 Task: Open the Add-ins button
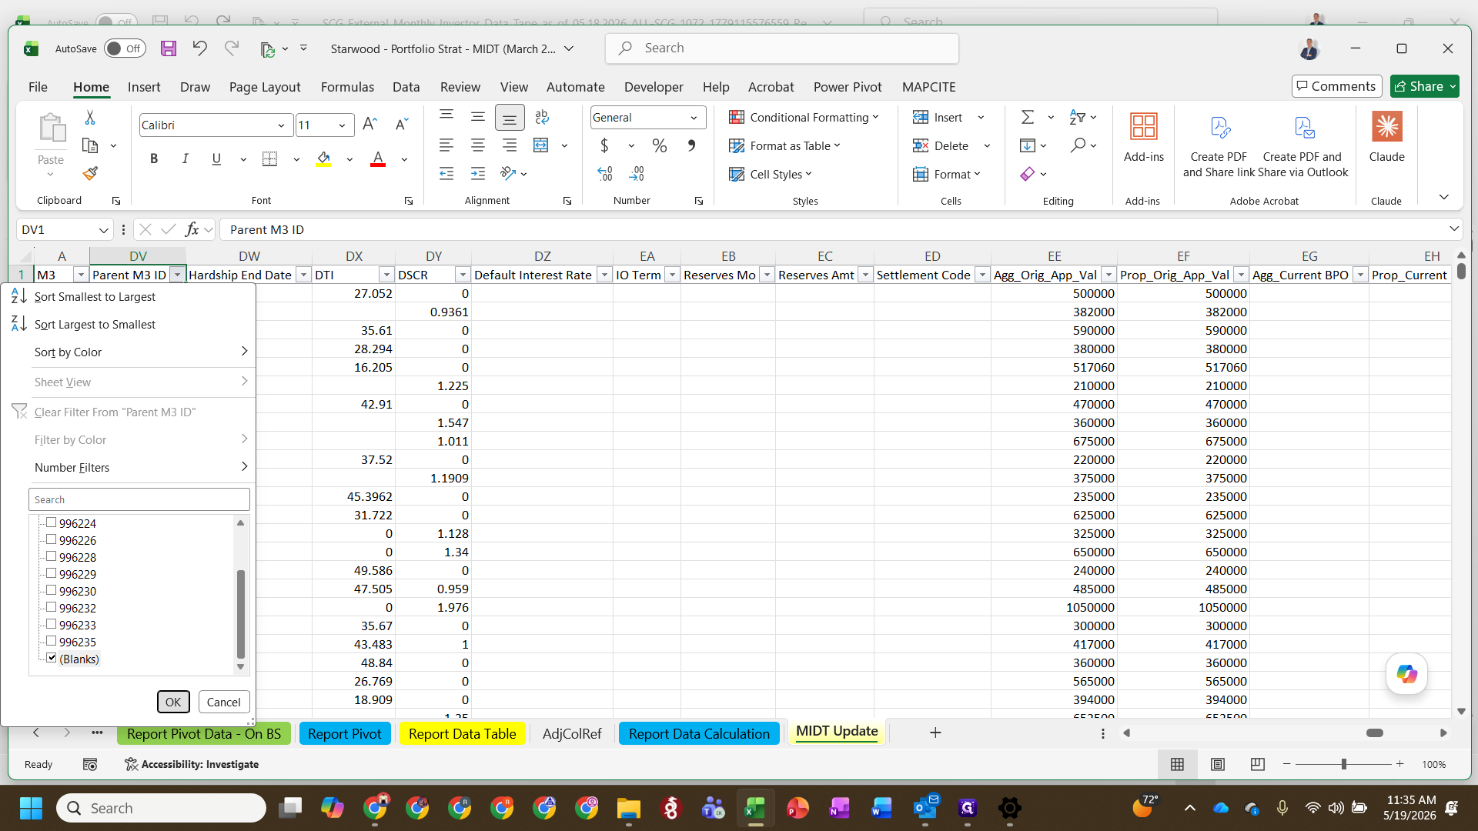click(x=1143, y=137)
